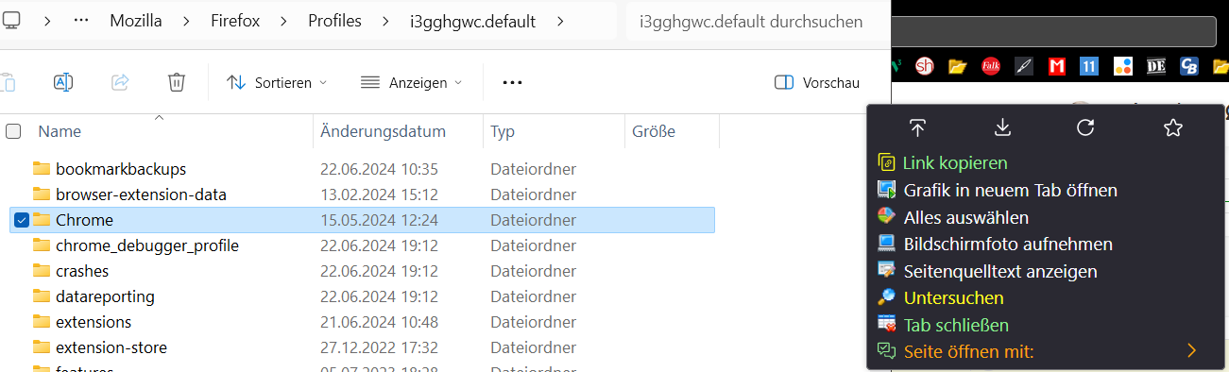Select the crashes folder row
Viewport: 1229px width, 372px height.
(362, 271)
